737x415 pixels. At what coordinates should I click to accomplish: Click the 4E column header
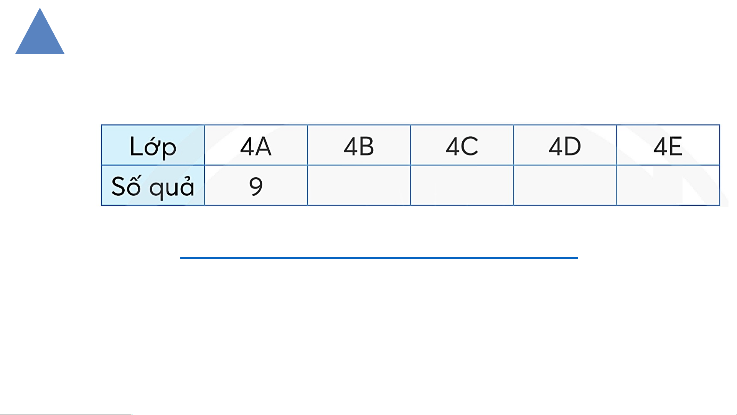(x=668, y=145)
